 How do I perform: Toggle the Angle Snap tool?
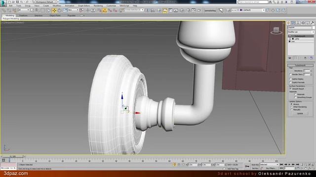coord(105,10)
